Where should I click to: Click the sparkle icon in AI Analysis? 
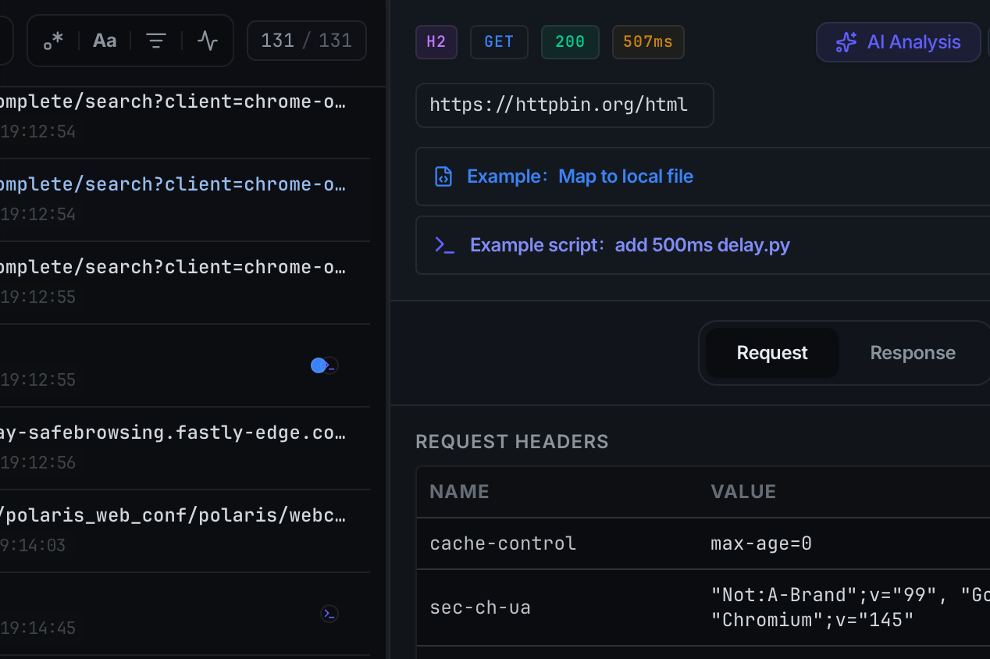point(846,42)
